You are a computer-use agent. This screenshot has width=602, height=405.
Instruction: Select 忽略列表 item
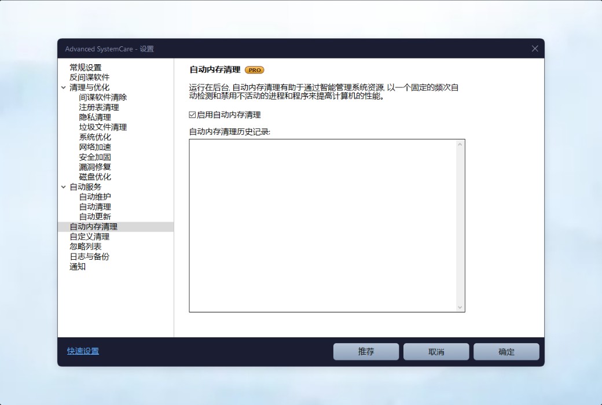coord(85,247)
